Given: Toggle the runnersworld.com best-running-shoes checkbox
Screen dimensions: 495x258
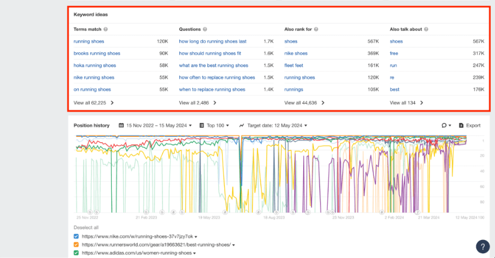Looking at the screenshot, I should click(76, 245).
